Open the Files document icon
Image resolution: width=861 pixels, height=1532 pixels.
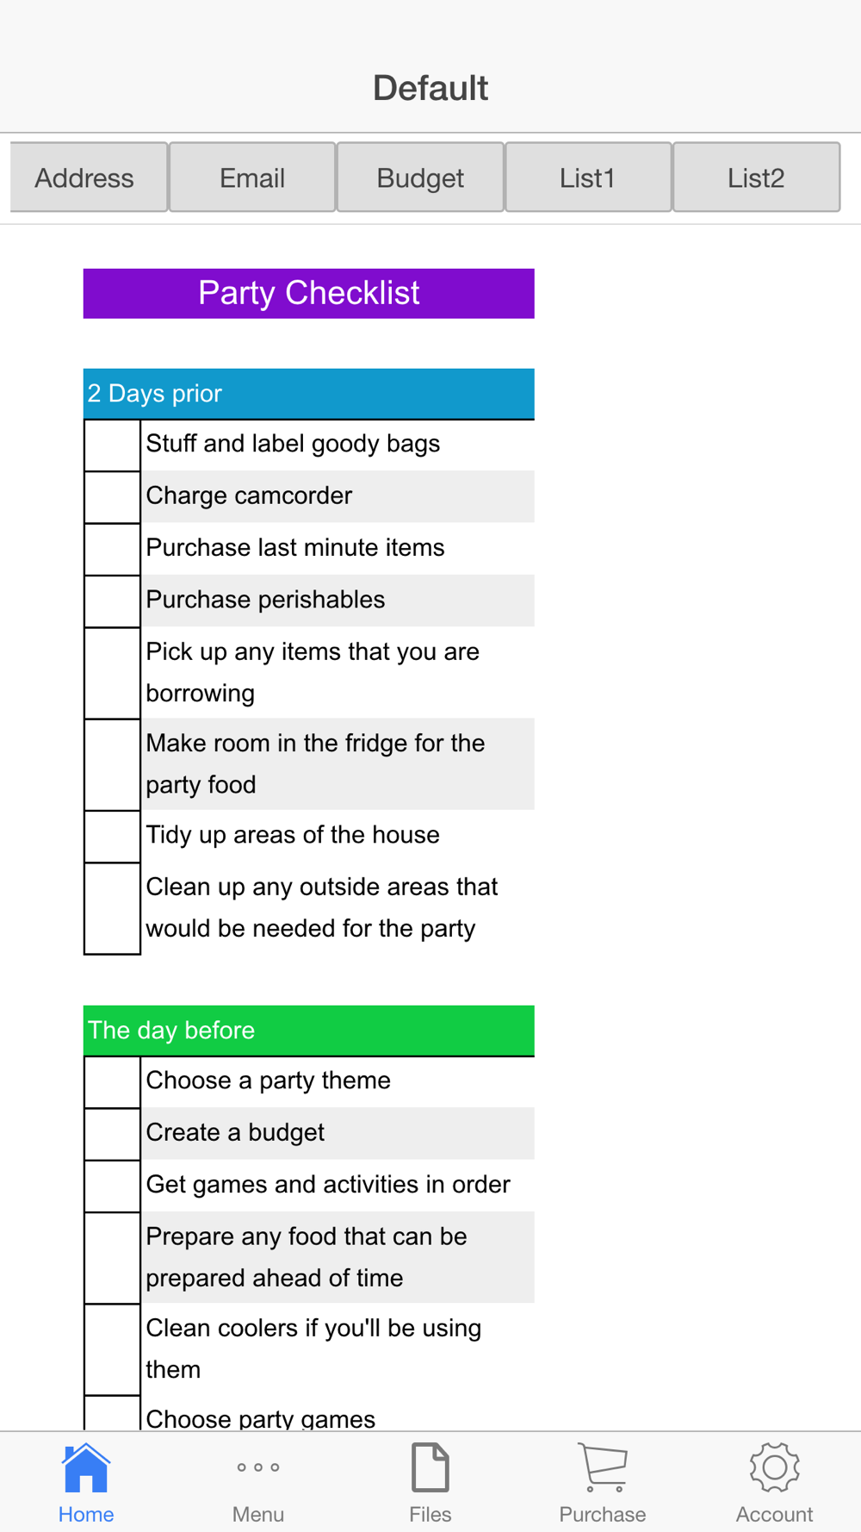click(x=430, y=1467)
